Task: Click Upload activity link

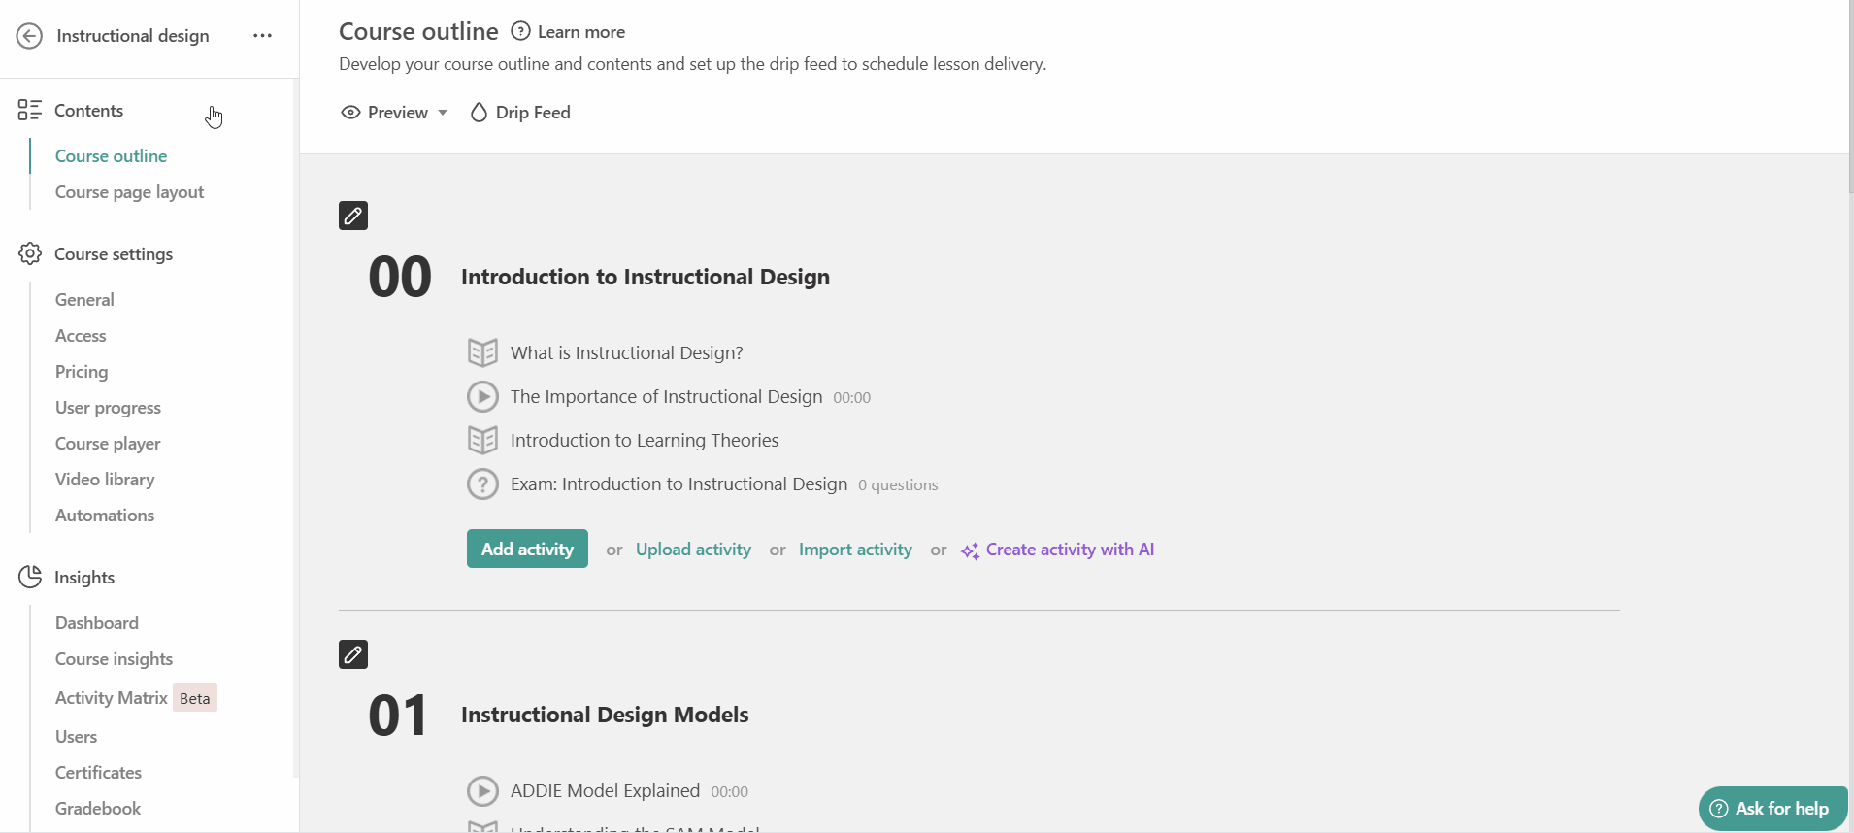Action: point(693,550)
